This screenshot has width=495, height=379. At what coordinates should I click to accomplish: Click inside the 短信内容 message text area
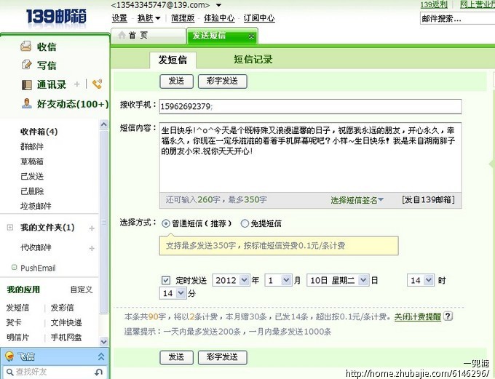(x=310, y=157)
